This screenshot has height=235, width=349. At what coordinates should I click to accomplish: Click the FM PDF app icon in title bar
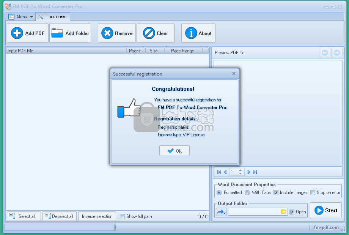[8, 6]
